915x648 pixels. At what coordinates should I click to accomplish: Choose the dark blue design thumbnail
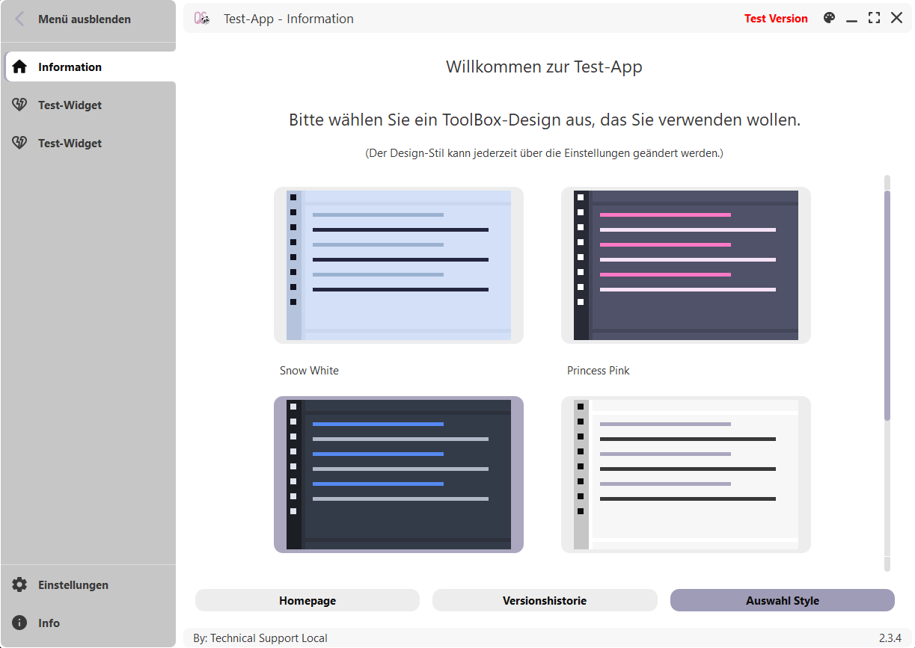click(x=399, y=475)
